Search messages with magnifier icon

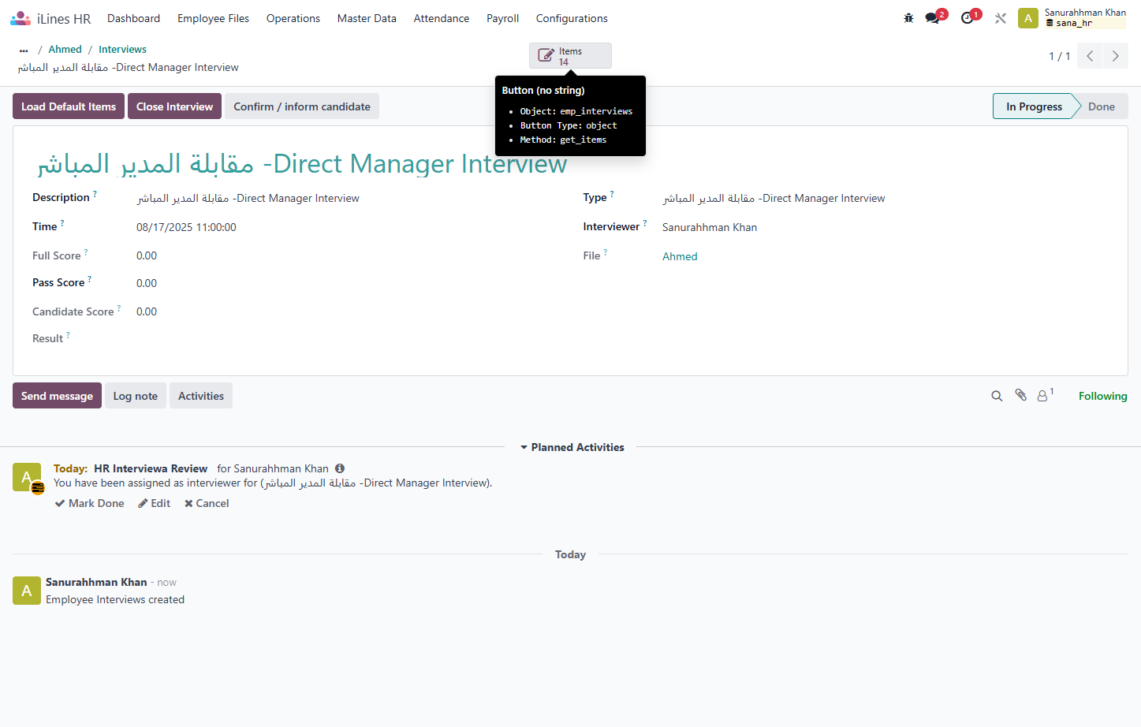click(997, 396)
